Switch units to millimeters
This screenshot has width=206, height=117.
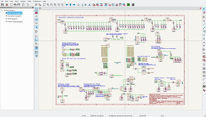[36, 23]
